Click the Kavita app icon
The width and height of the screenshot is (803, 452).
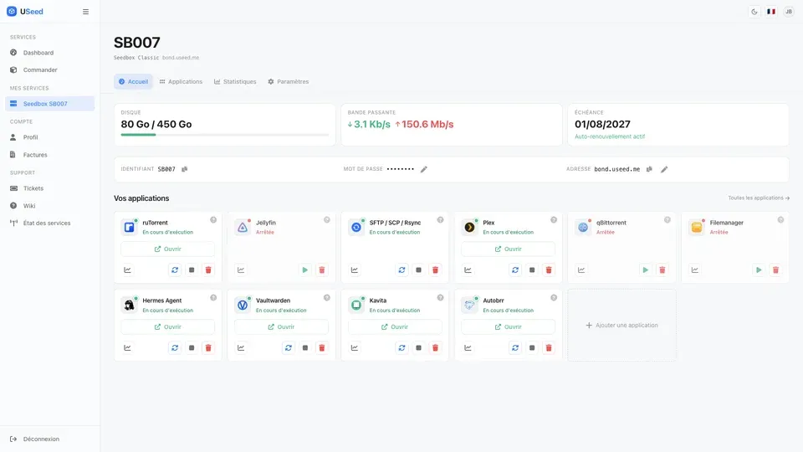[356, 305]
